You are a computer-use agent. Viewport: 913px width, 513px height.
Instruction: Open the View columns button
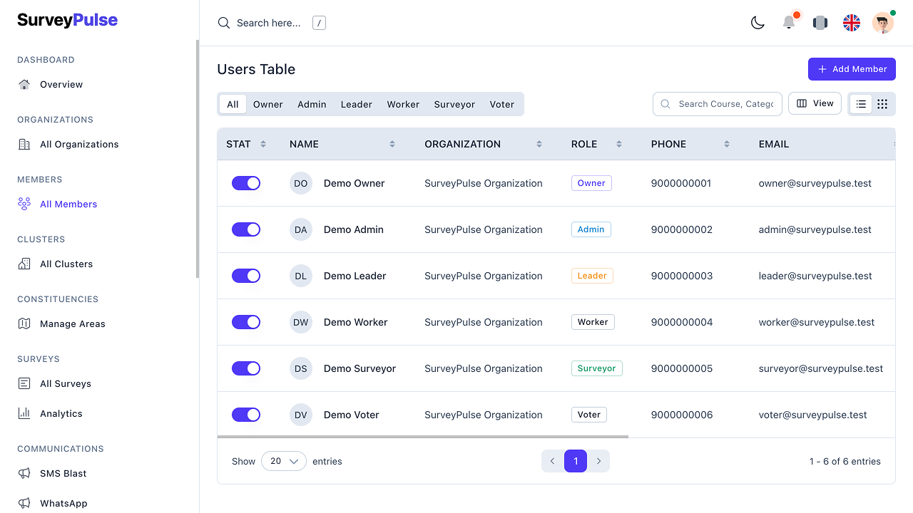tap(815, 103)
